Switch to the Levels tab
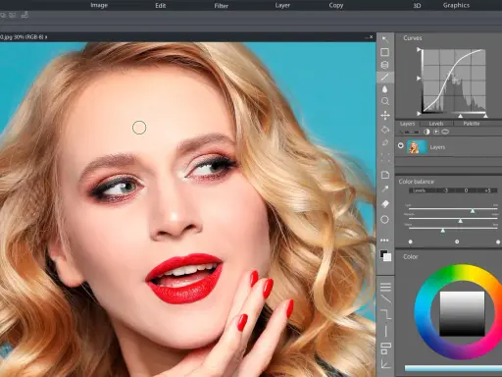The height and width of the screenshot is (377, 502). tap(436, 124)
